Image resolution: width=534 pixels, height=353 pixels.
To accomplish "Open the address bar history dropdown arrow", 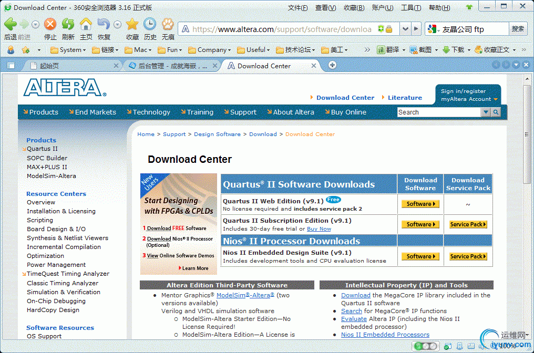I will point(405,29).
